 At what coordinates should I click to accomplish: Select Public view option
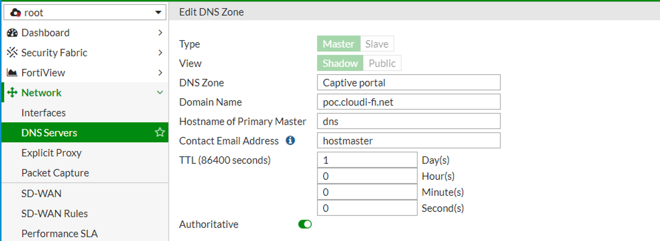click(x=382, y=63)
